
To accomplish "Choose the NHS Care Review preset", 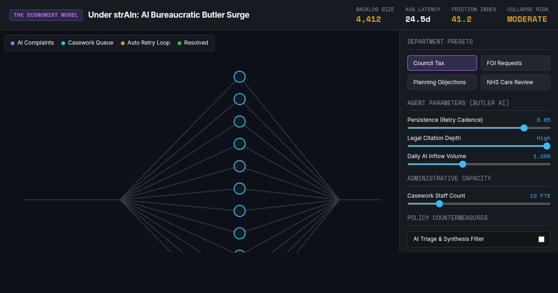I will (516, 82).
